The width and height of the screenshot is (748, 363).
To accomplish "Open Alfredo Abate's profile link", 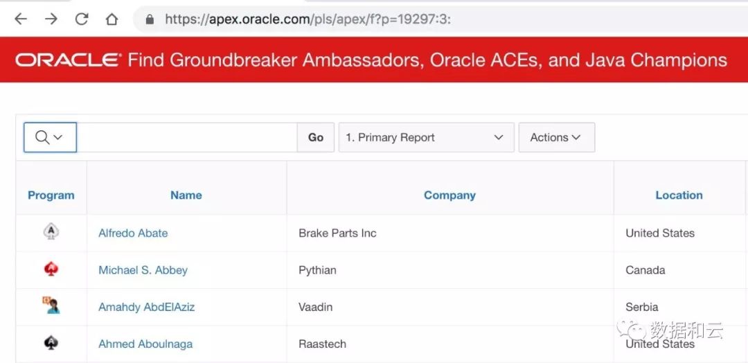I will pyautogui.click(x=133, y=233).
